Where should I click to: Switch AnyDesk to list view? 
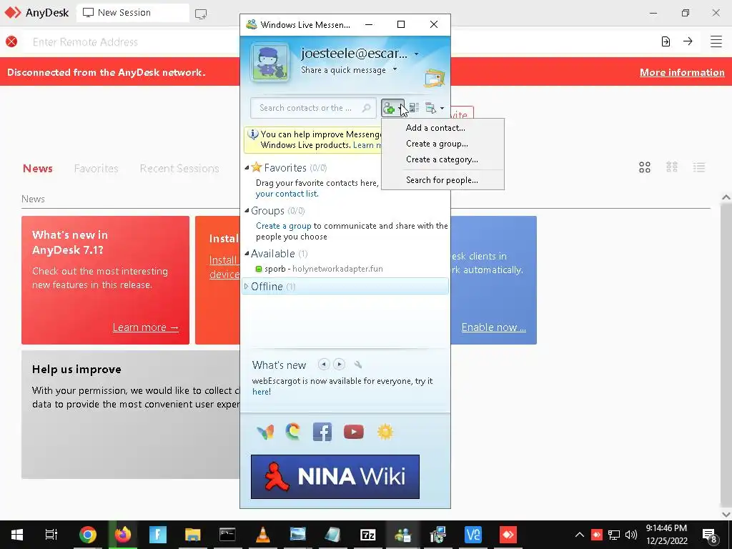coord(699,167)
